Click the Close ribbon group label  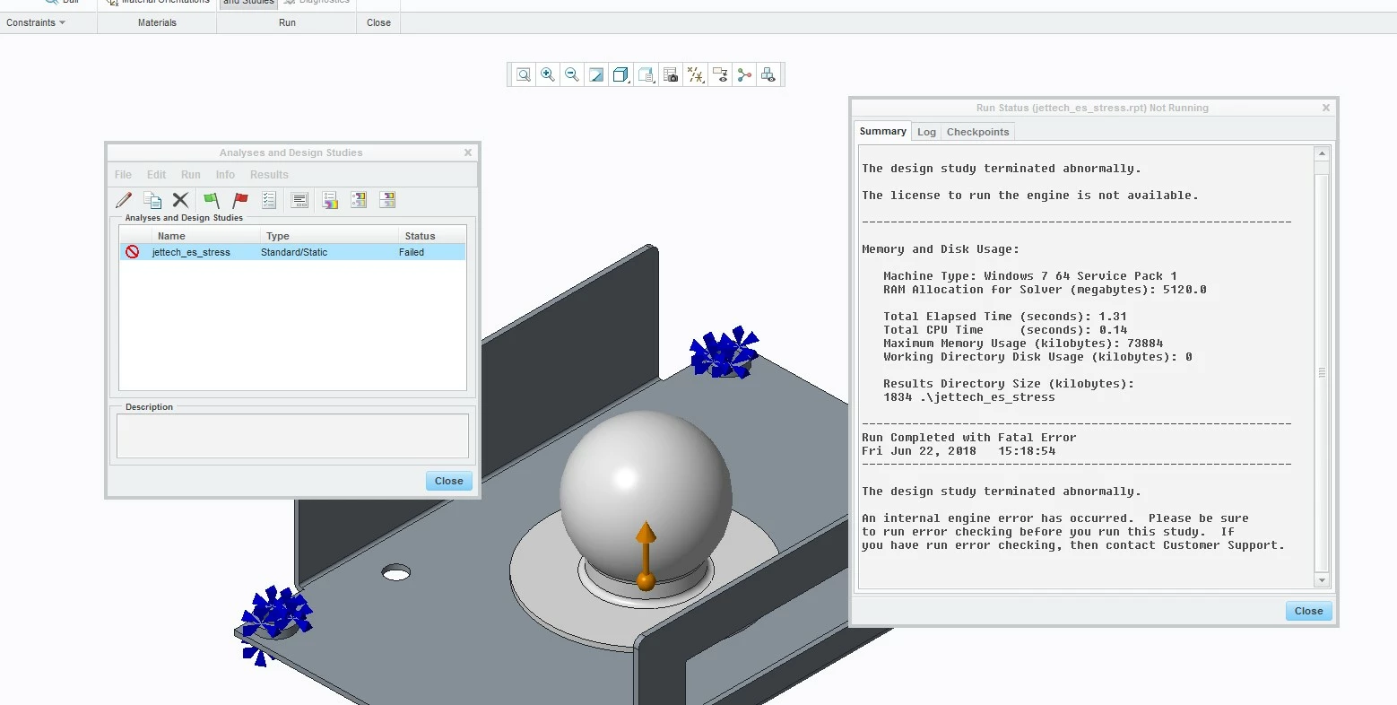pos(378,22)
